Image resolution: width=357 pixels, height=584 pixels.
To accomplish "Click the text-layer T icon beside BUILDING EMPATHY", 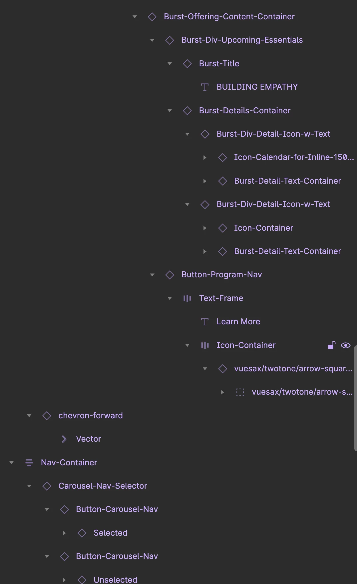I will (x=205, y=87).
